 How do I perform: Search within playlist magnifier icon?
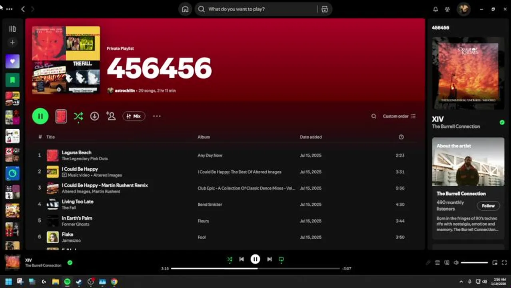pyautogui.click(x=373, y=116)
